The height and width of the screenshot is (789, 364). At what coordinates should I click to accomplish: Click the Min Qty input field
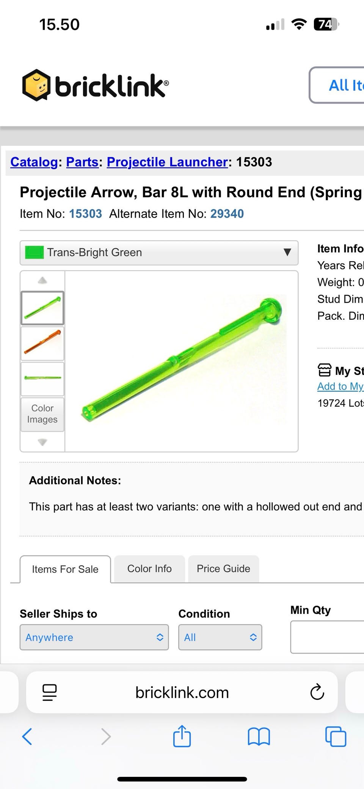[x=327, y=637]
